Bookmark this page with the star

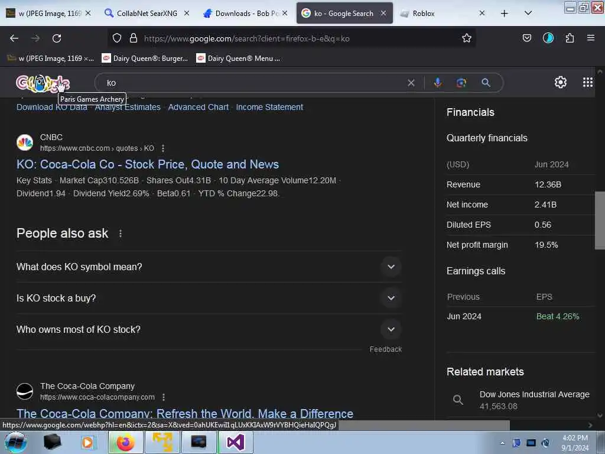click(x=467, y=38)
